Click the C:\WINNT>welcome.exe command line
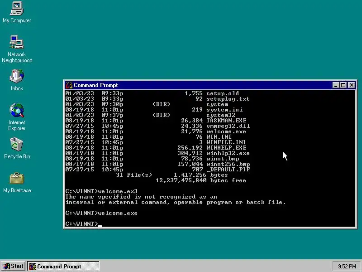362x272 pixels. coord(101,213)
